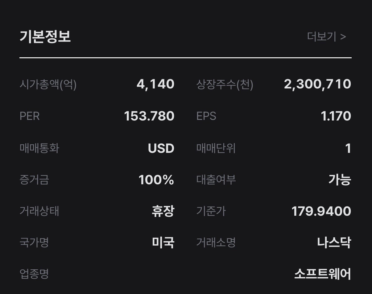Click the EPS label
Image resolution: width=372 pixels, height=294 pixels.
click(x=206, y=116)
